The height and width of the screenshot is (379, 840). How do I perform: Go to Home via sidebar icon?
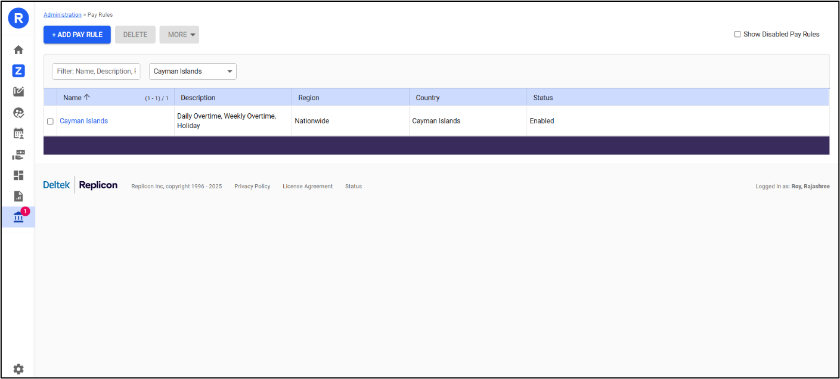tap(18, 50)
